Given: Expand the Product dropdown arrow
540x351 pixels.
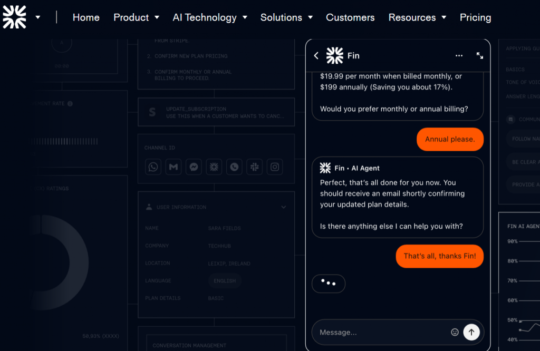Looking at the screenshot, I should click(x=157, y=17).
